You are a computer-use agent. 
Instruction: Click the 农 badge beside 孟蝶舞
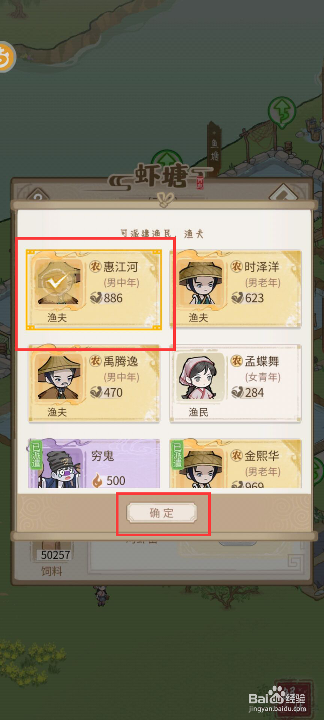click(x=236, y=361)
